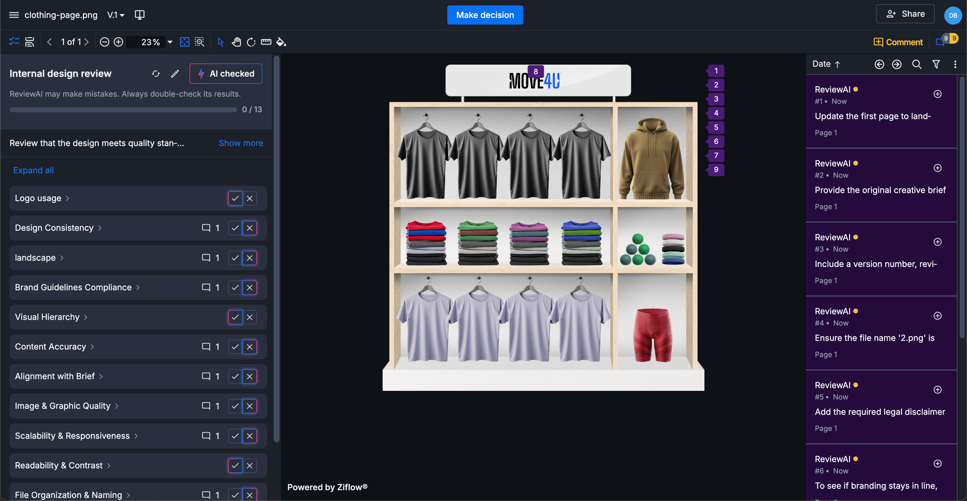Open ReviewAI comment #2 about creative brief
The image size is (967, 501).
tap(881, 185)
